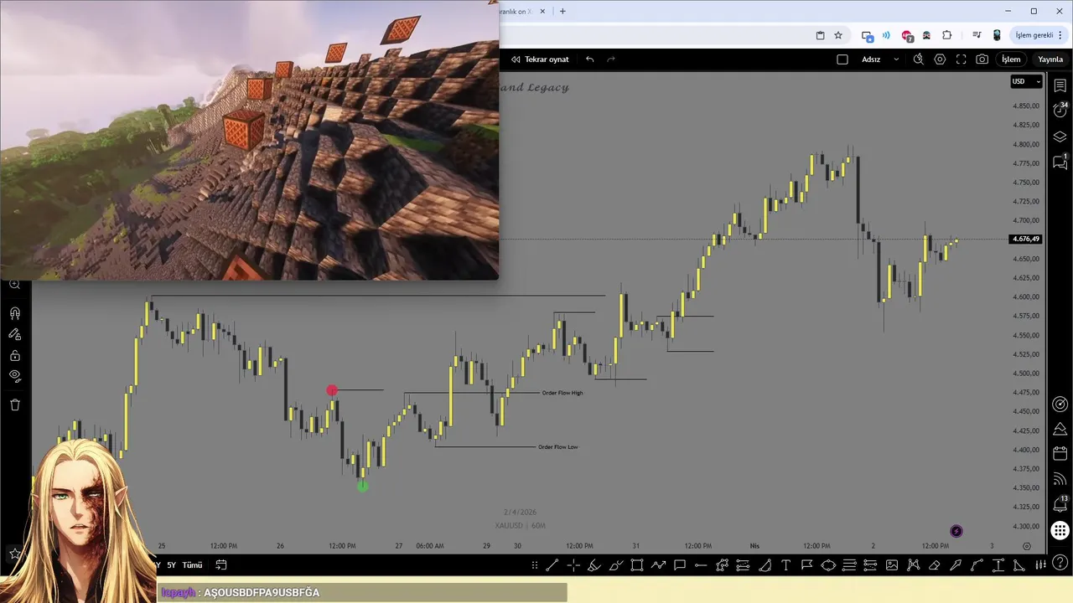Open the notifications bell with badge 13
The image size is (1073, 603).
coord(1060,504)
